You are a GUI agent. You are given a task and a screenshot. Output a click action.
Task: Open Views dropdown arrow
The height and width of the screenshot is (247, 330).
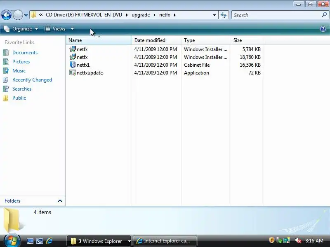click(72, 29)
